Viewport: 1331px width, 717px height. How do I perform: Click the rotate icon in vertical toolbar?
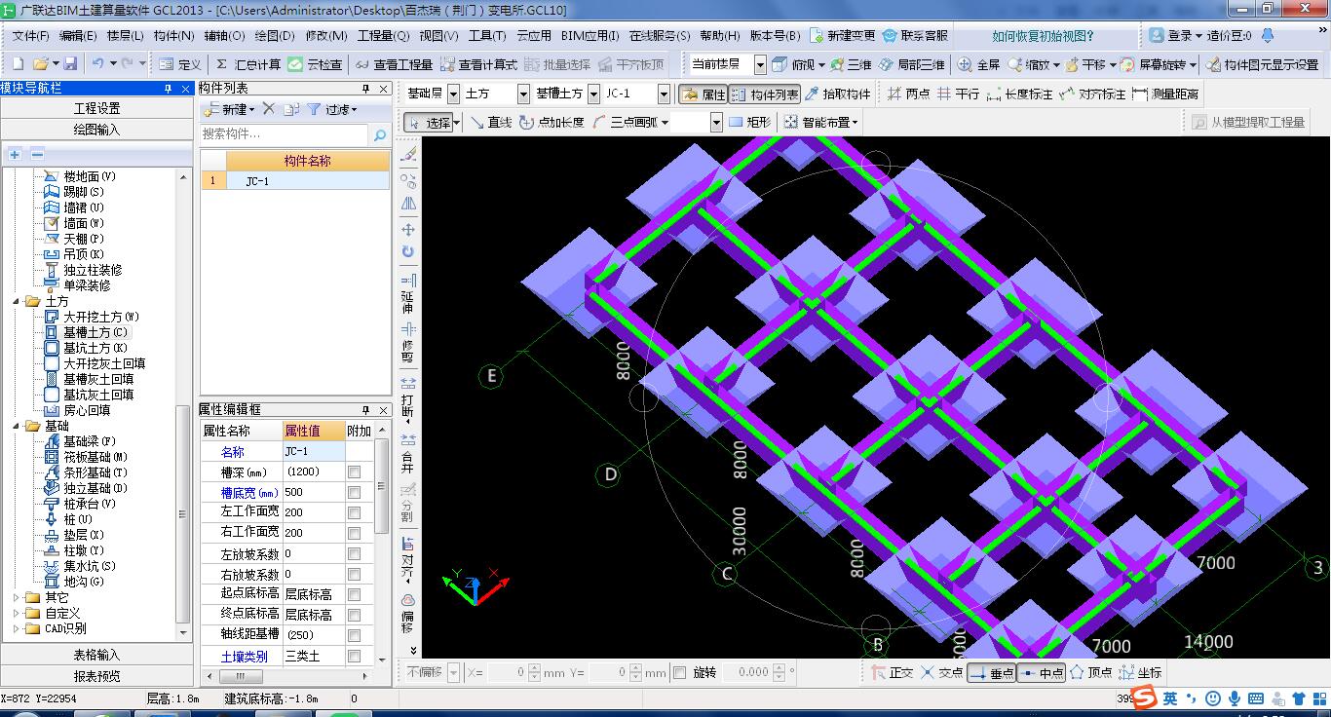coord(408,252)
